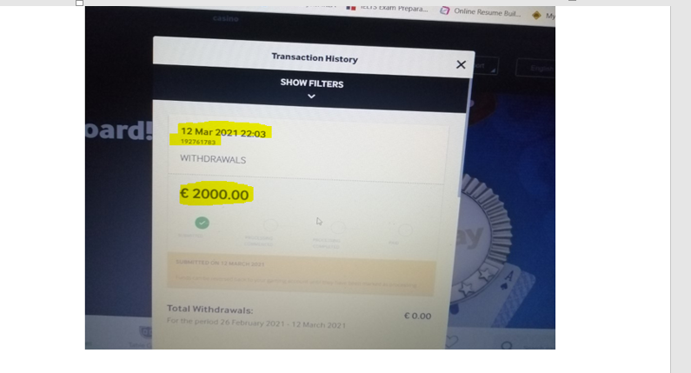
Task: Click the green Submitted checkmark step
Action: 203,223
